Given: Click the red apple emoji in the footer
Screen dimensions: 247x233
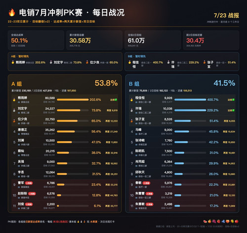Looking at the screenshot, I should click(237, 222).
